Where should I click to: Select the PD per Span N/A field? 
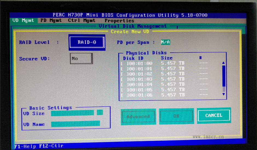coord(165,42)
